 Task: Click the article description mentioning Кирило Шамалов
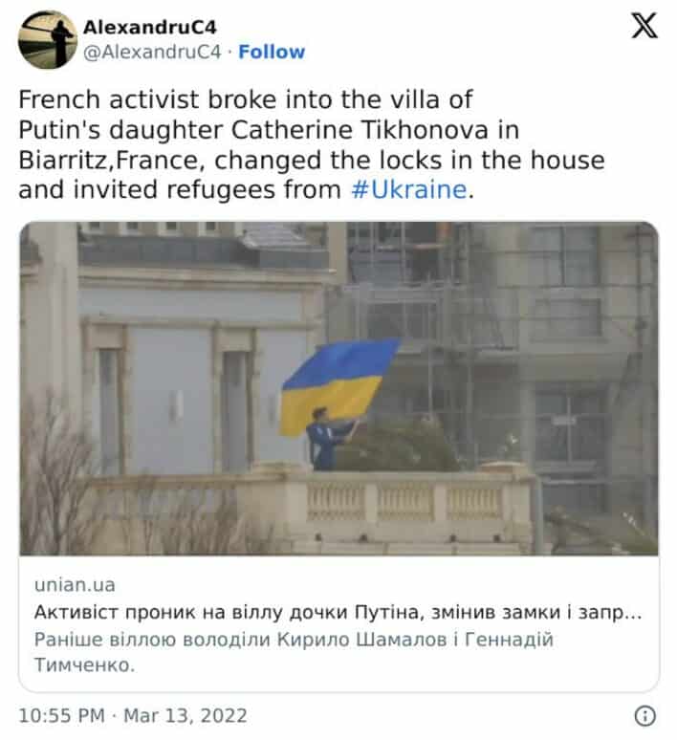[294, 652]
